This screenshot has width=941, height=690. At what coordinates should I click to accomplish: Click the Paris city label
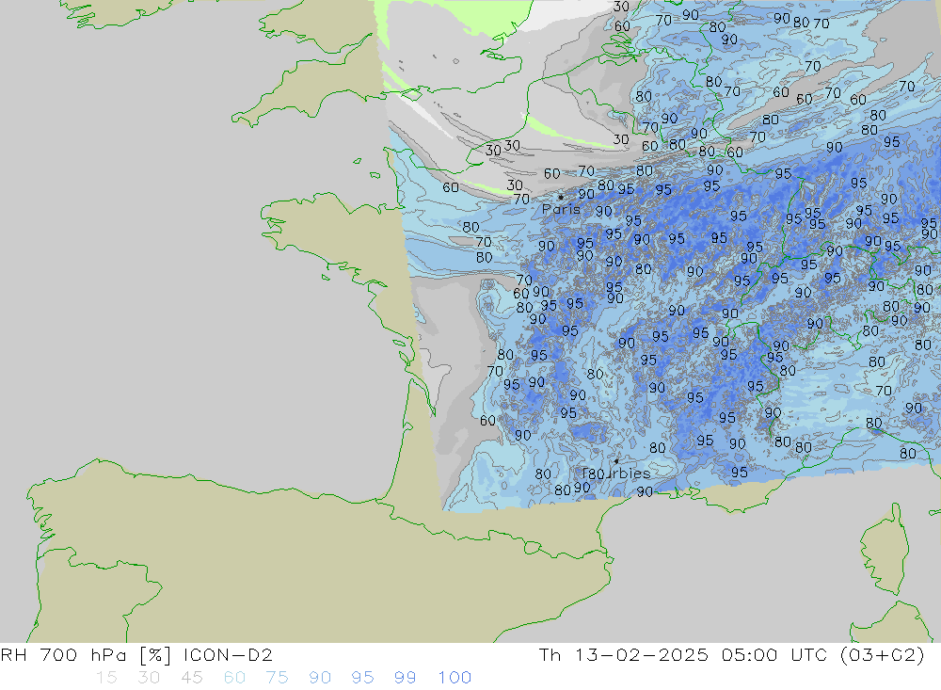pos(561,210)
